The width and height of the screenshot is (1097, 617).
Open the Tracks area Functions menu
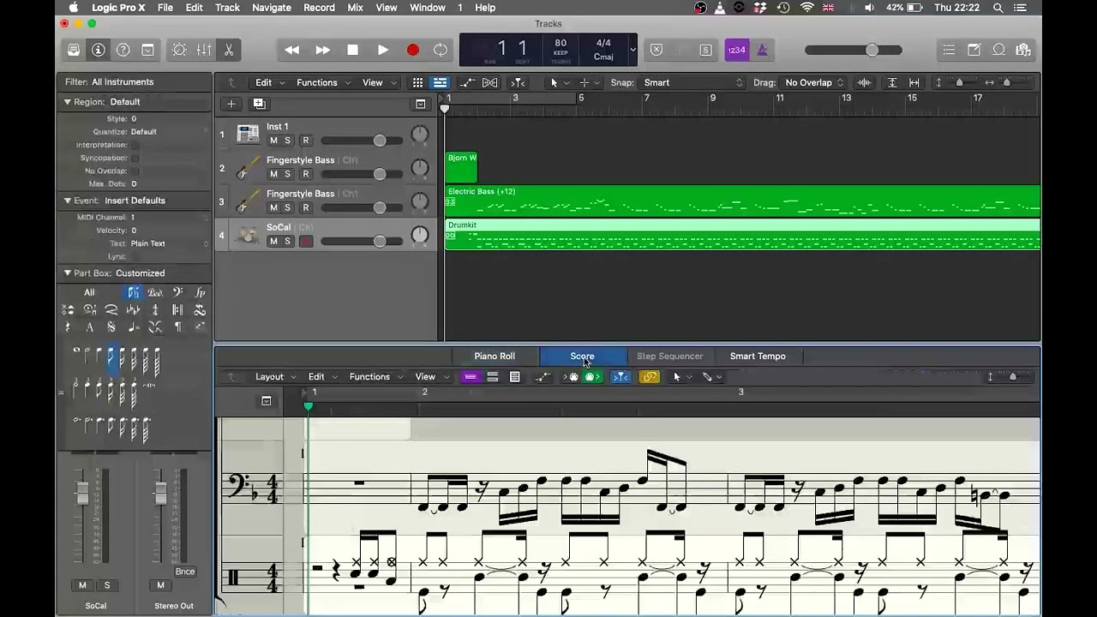pos(322,82)
